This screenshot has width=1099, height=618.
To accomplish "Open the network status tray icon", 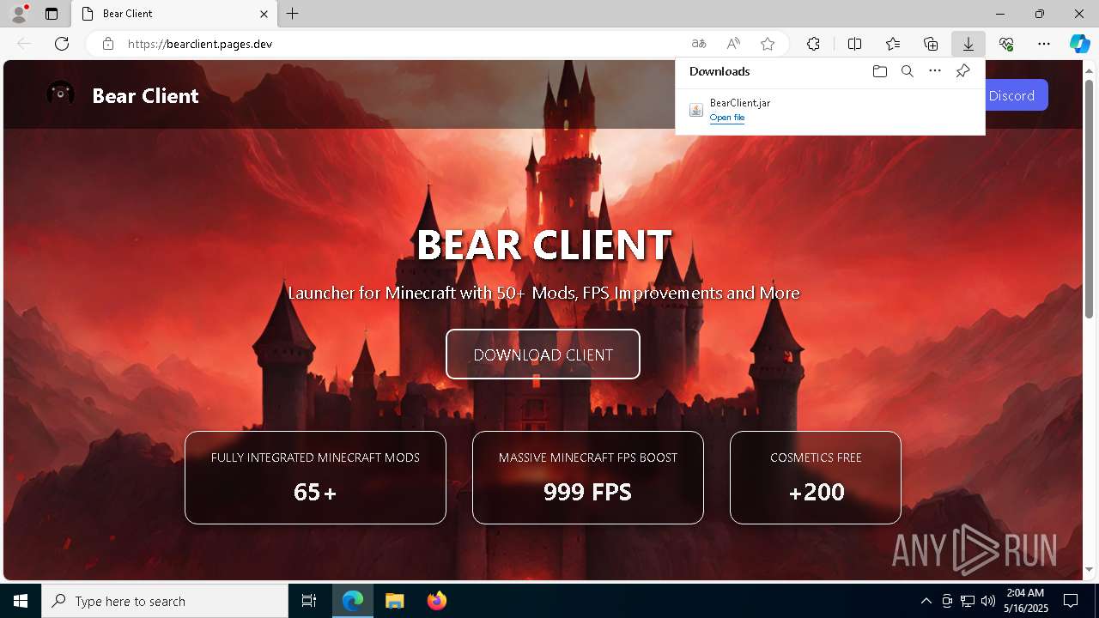I will (x=968, y=601).
